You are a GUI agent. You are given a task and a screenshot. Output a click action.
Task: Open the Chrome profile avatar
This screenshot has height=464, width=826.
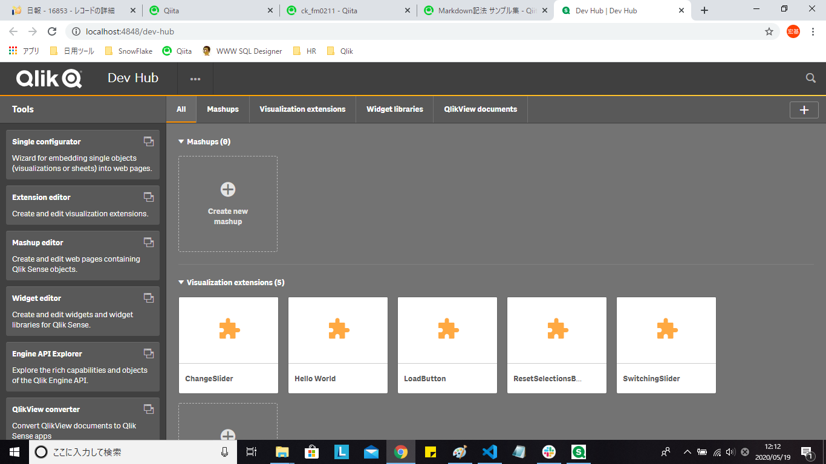[793, 31]
